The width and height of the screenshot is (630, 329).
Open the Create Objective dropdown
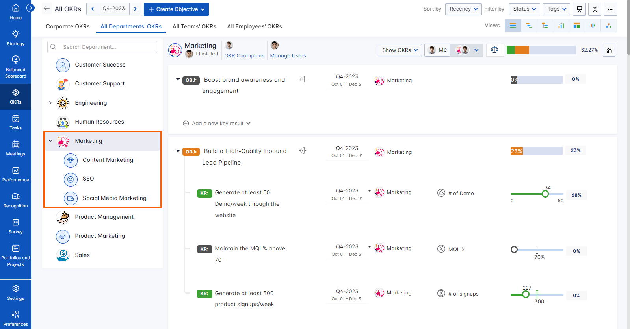176,9
